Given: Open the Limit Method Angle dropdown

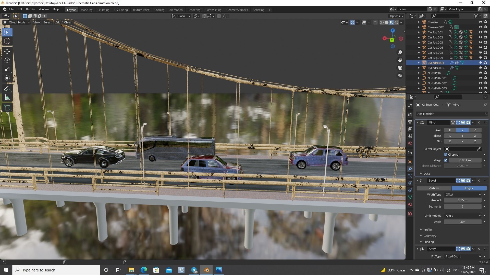Looking at the screenshot, I should click(463, 216).
